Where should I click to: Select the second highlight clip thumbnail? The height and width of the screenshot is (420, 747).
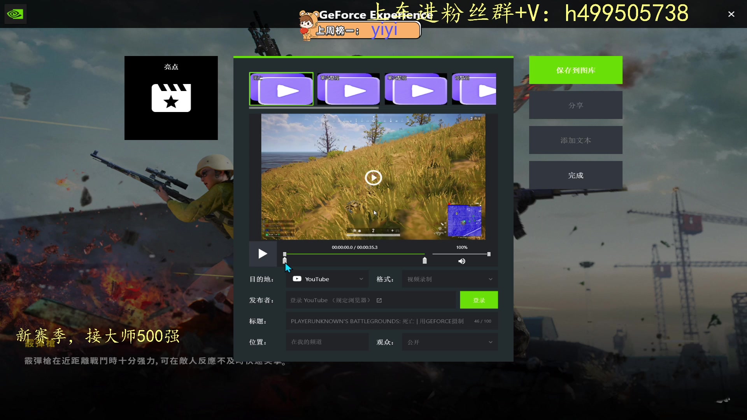(348, 89)
